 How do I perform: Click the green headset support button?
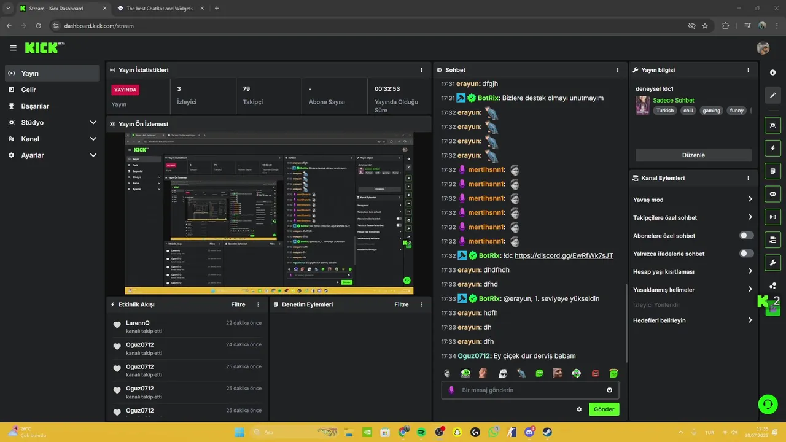pos(768,404)
